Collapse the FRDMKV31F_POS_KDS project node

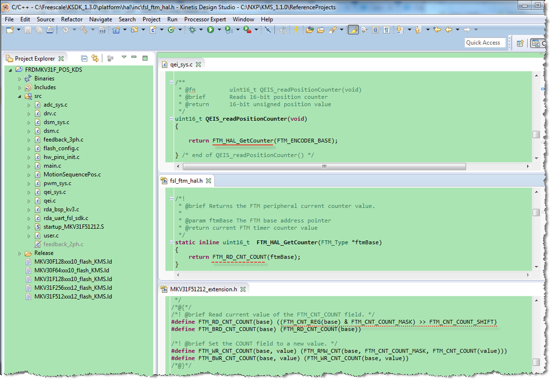[x=10, y=70]
